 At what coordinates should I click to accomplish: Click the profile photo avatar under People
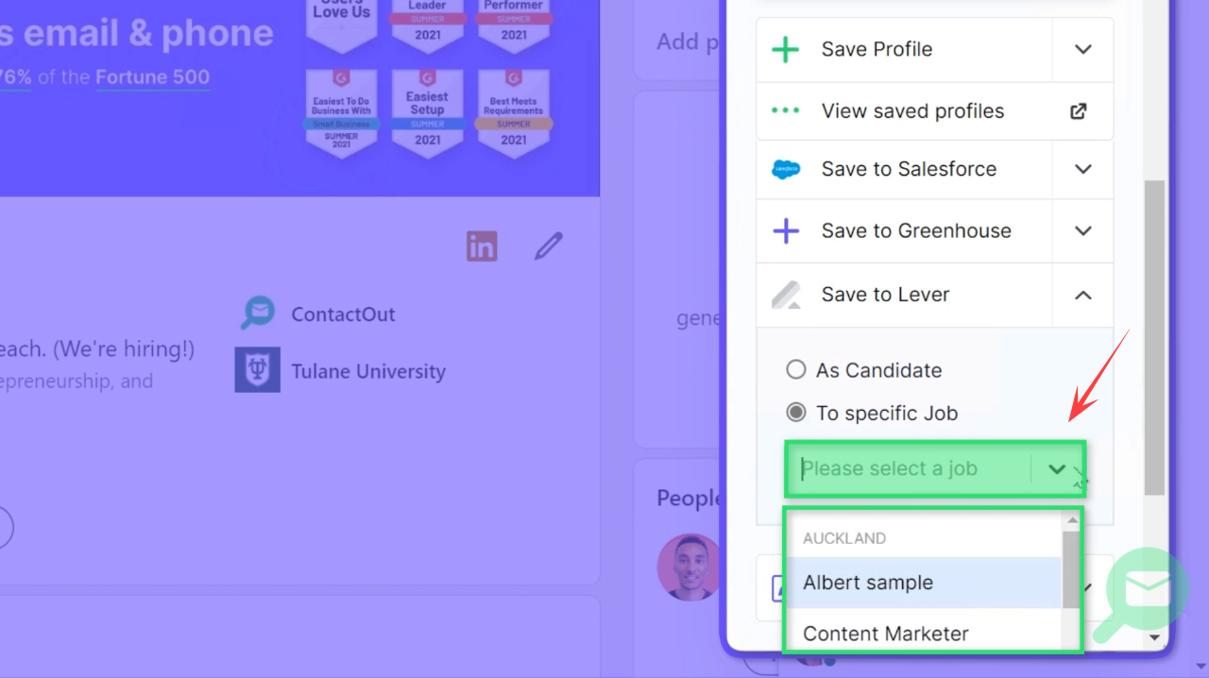(x=689, y=567)
